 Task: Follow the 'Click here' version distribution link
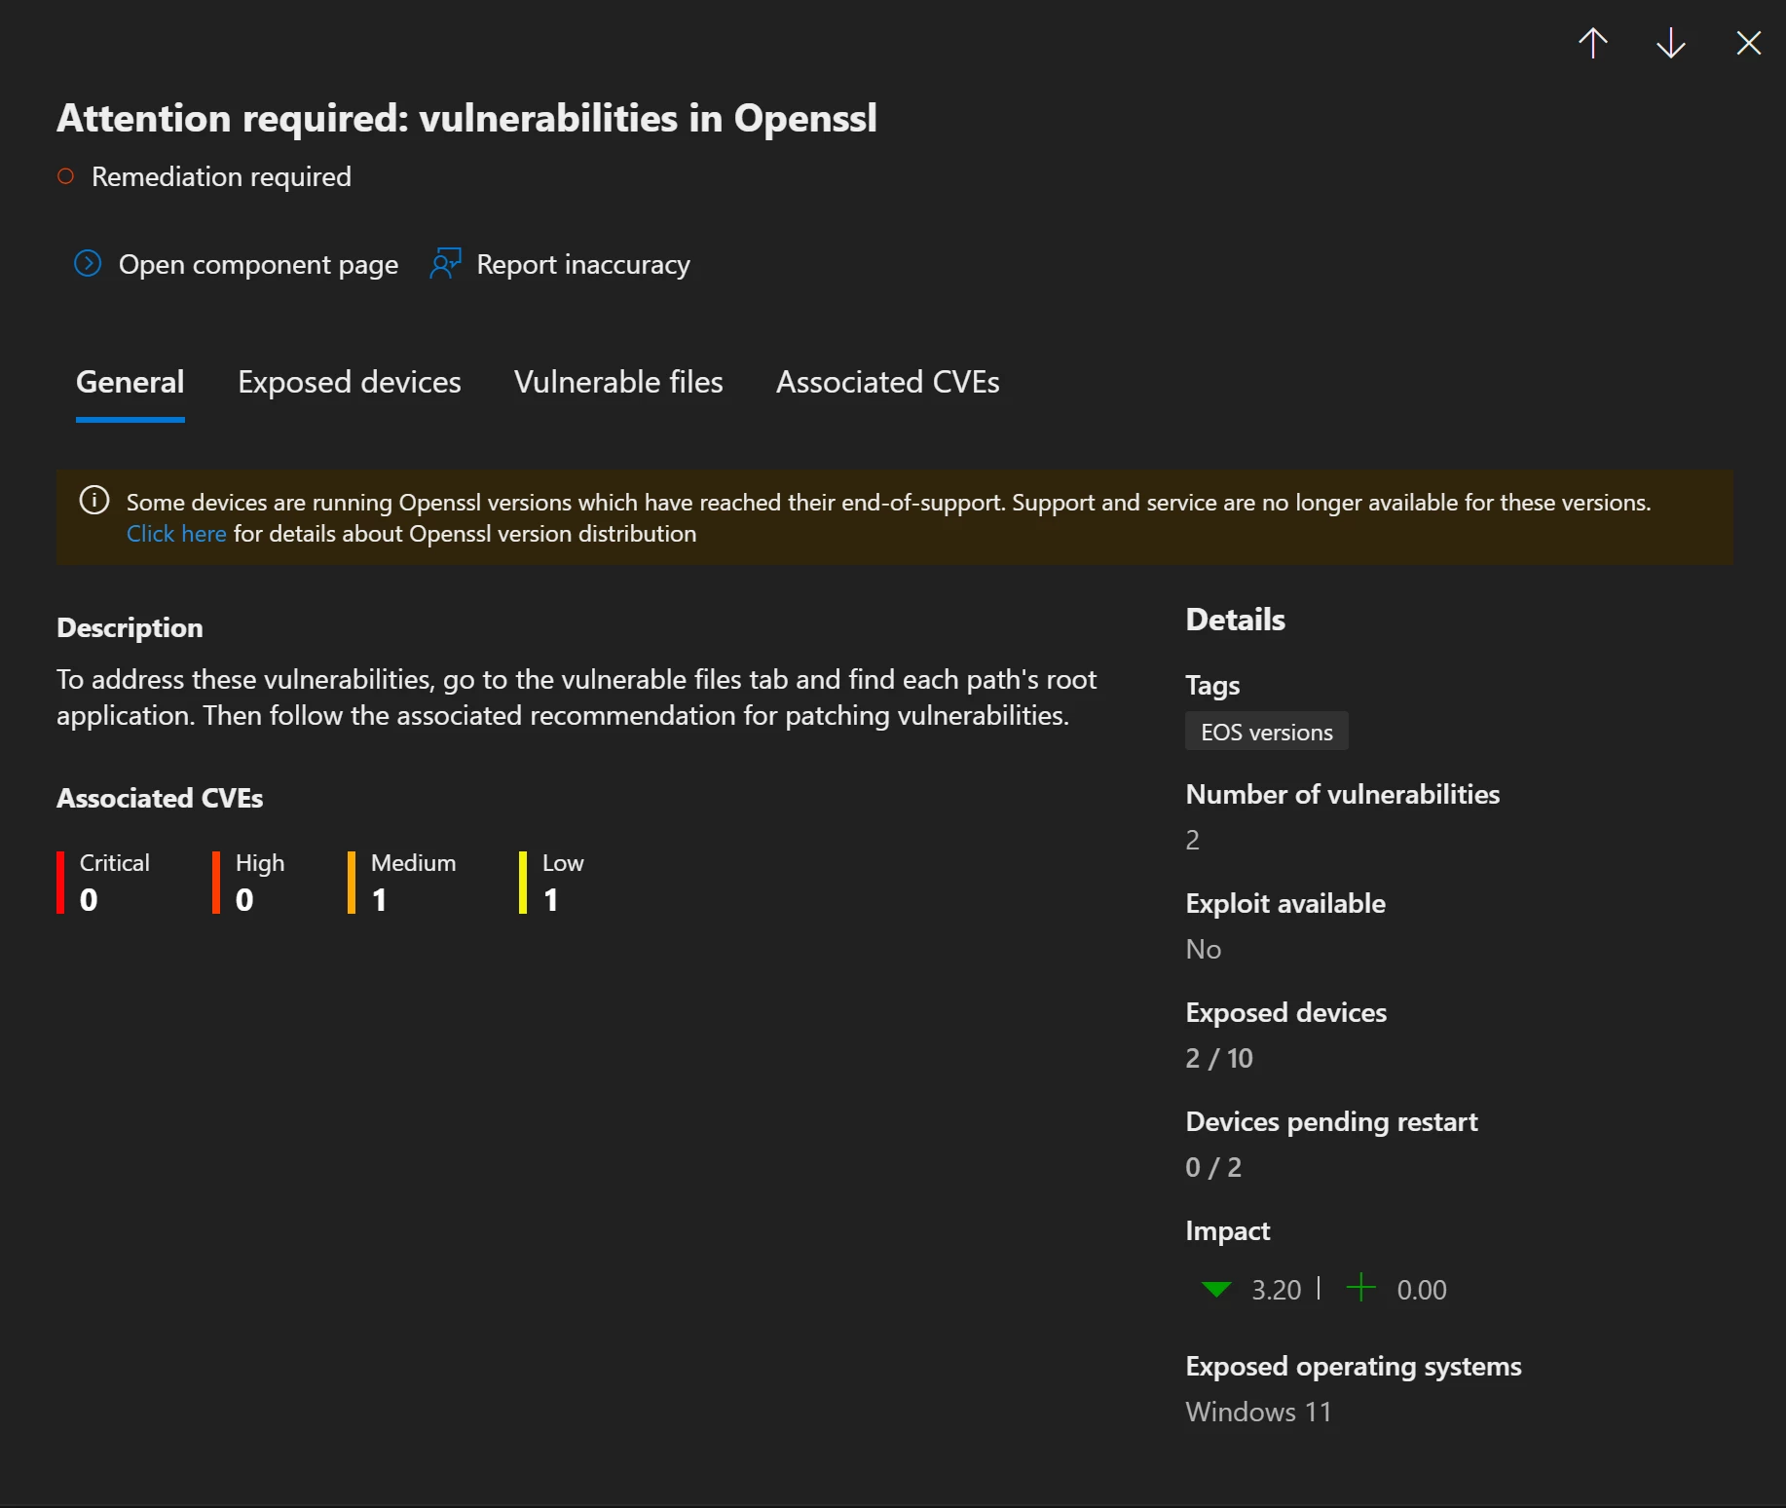coord(176,534)
